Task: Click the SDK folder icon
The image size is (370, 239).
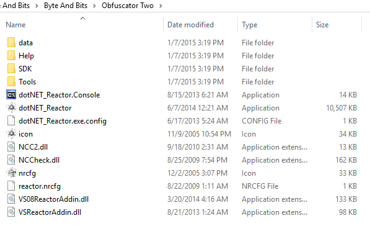Action: click(x=11, y=68)
